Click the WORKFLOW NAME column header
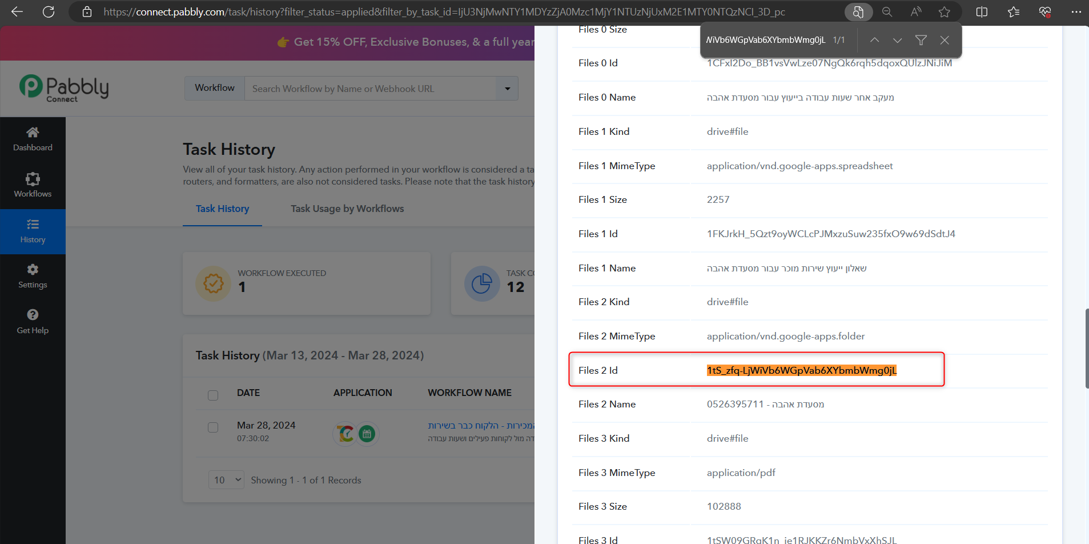Viewport: 1089px width, 544px height. [x=469, y=393]
